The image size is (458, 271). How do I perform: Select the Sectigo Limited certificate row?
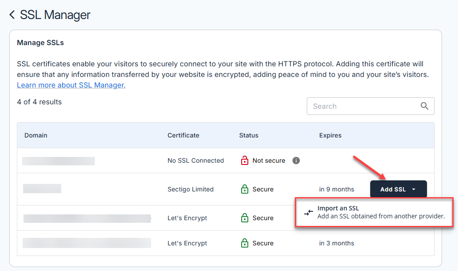tap(191, 189)
